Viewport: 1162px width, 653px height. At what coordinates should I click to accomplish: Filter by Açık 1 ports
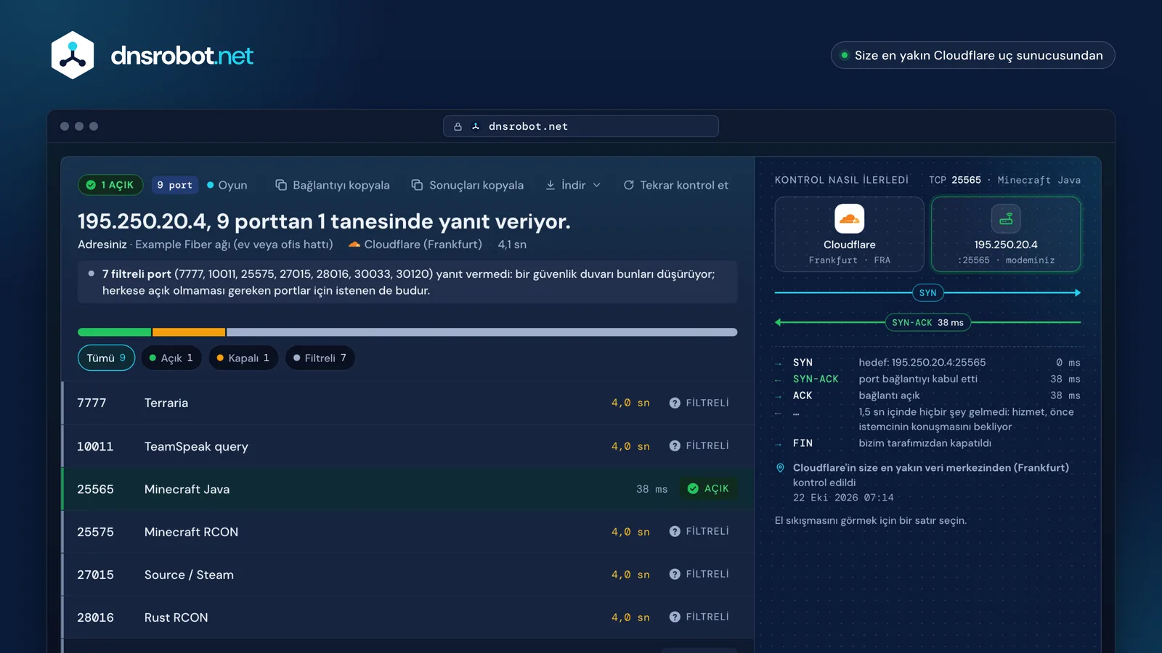pos(171,358)
